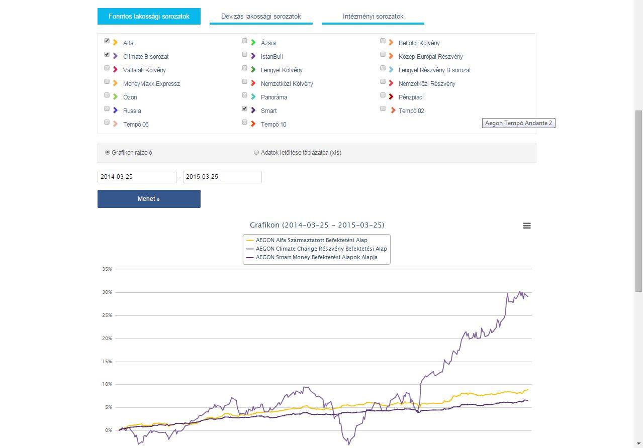Open the Tempó 02 fund link
Image resolution: width=643 pixels, height=448 pixels.
(x=411, y=110)
